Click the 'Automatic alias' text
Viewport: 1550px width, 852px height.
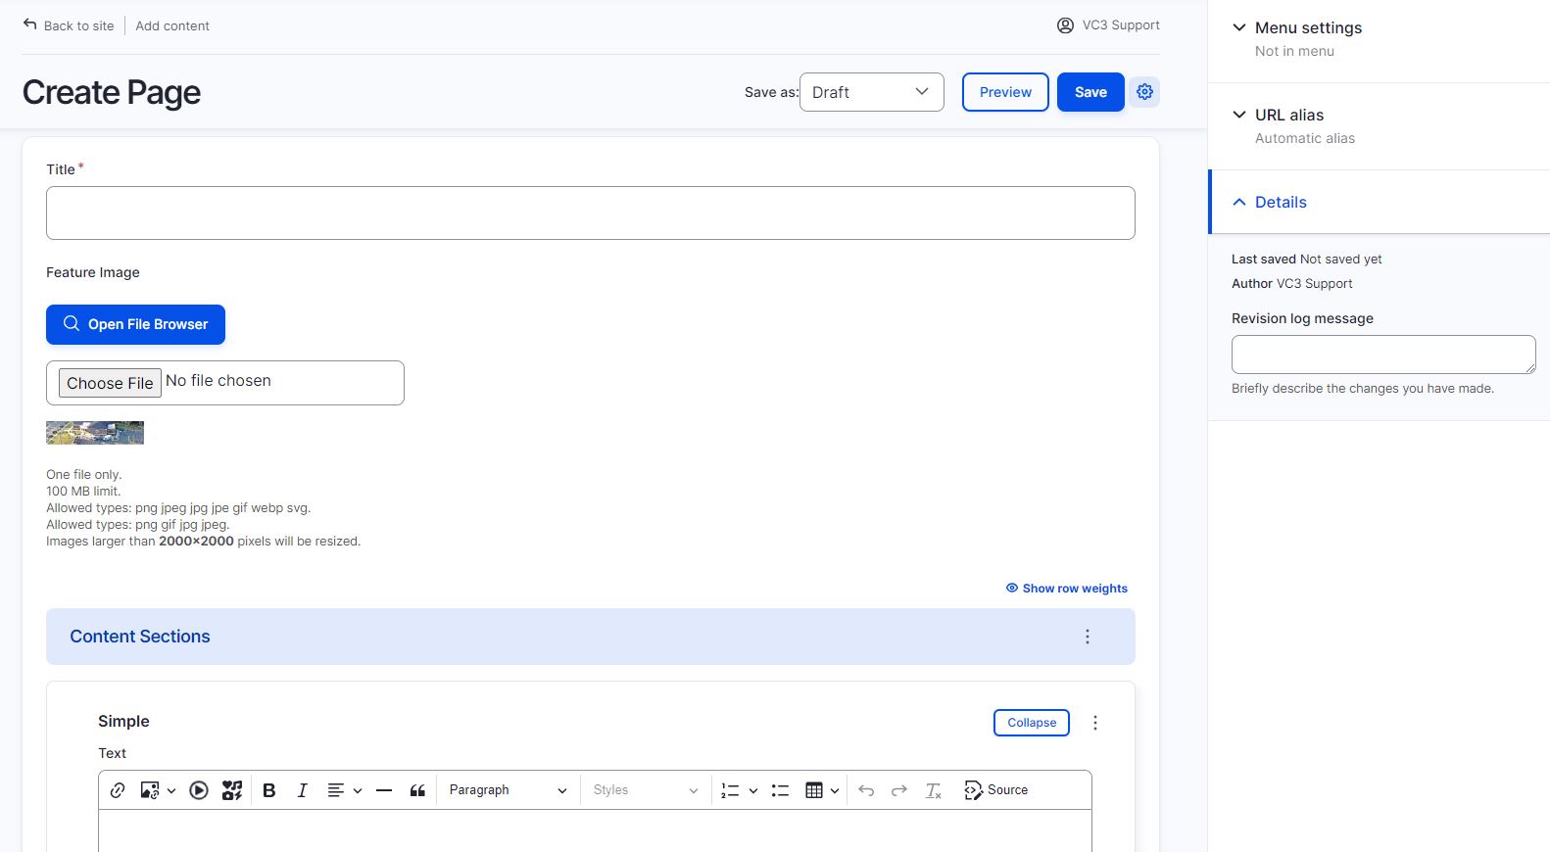click(x=1305, y=138)
